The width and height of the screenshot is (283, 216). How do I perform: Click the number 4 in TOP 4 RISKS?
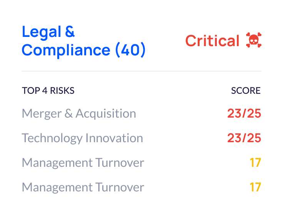[45, 91]
